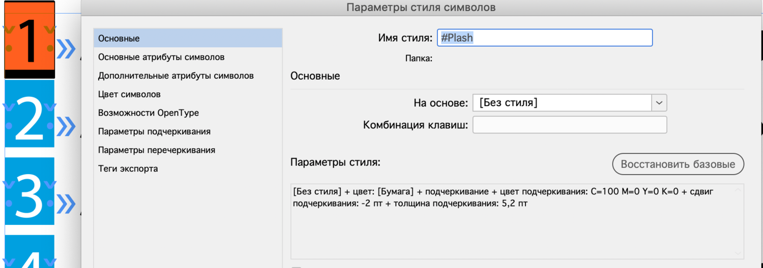Click the Имя стиля field containing #Plash
This screenshot has height=268, width=763.
(545, 38)
